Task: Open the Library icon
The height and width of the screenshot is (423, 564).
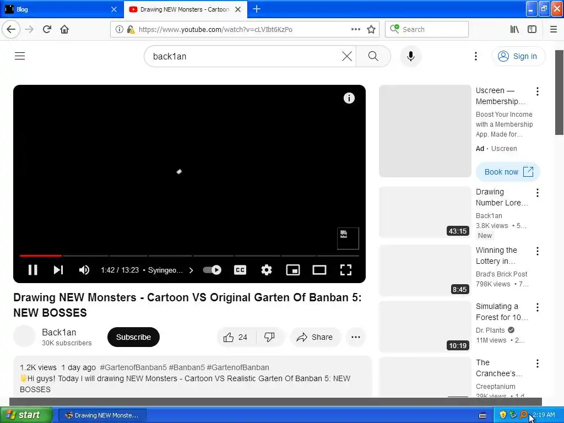Action: [x=514, y=29]
